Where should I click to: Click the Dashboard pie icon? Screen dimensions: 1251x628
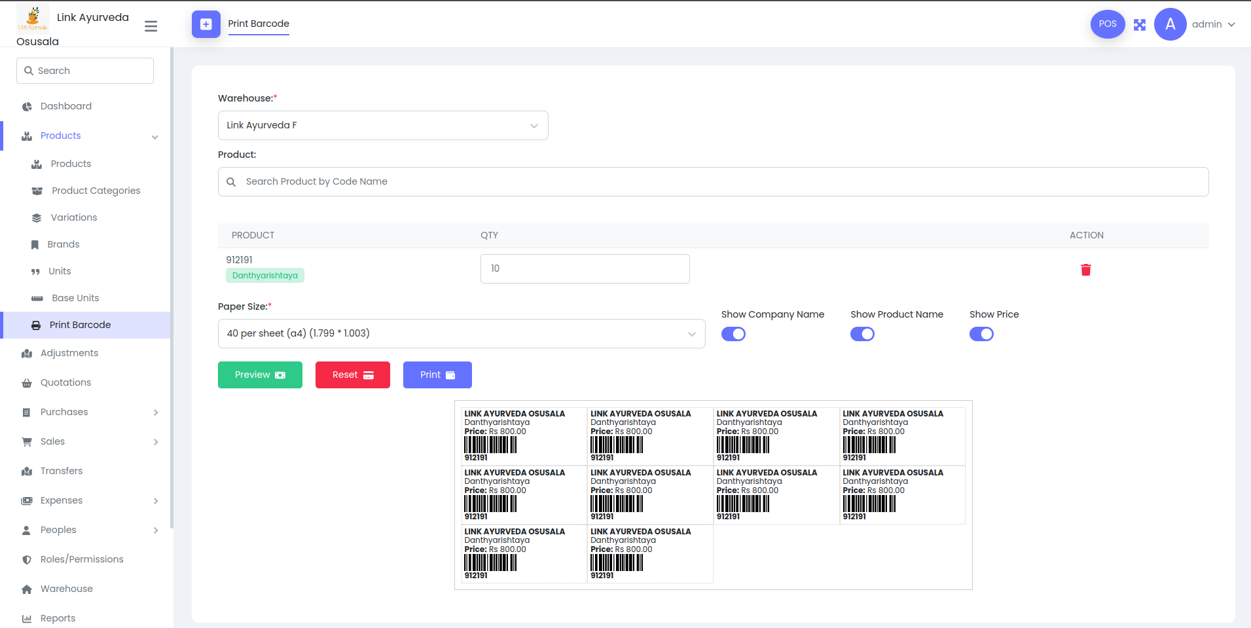click(x=27, y=107)
